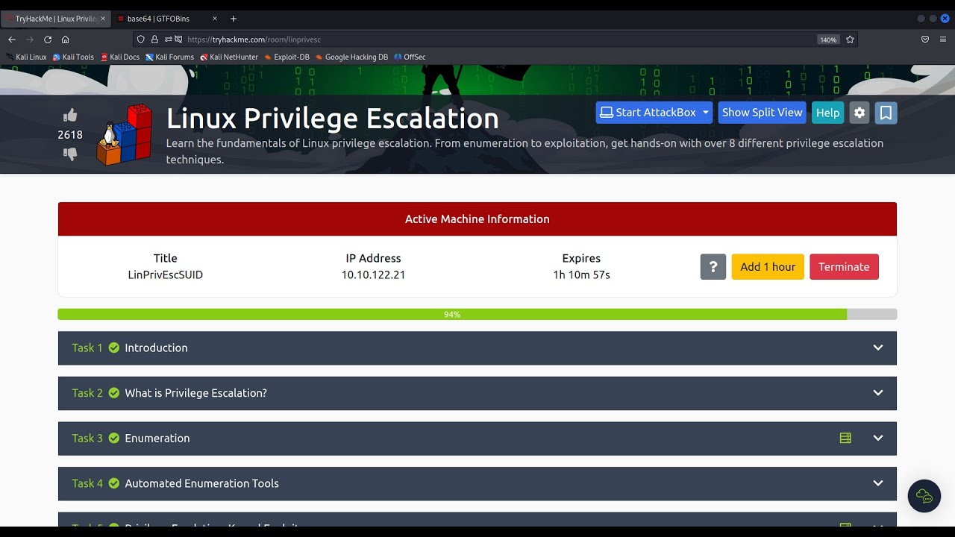Click Task 1 green completion checkmark
This screenshot has height=537, width=955.
click(x=114, y=348)
